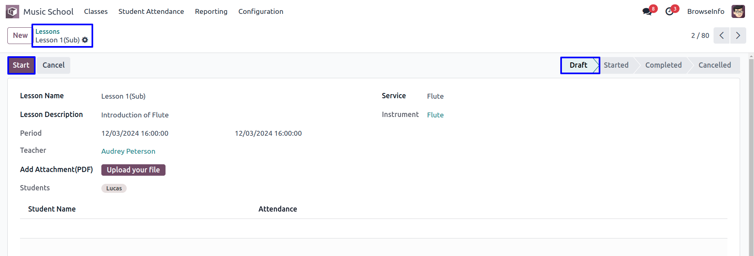The width and height of the screenshot is (754, 256).
Task: Click the user avatar picture
Action: (738, 11)
